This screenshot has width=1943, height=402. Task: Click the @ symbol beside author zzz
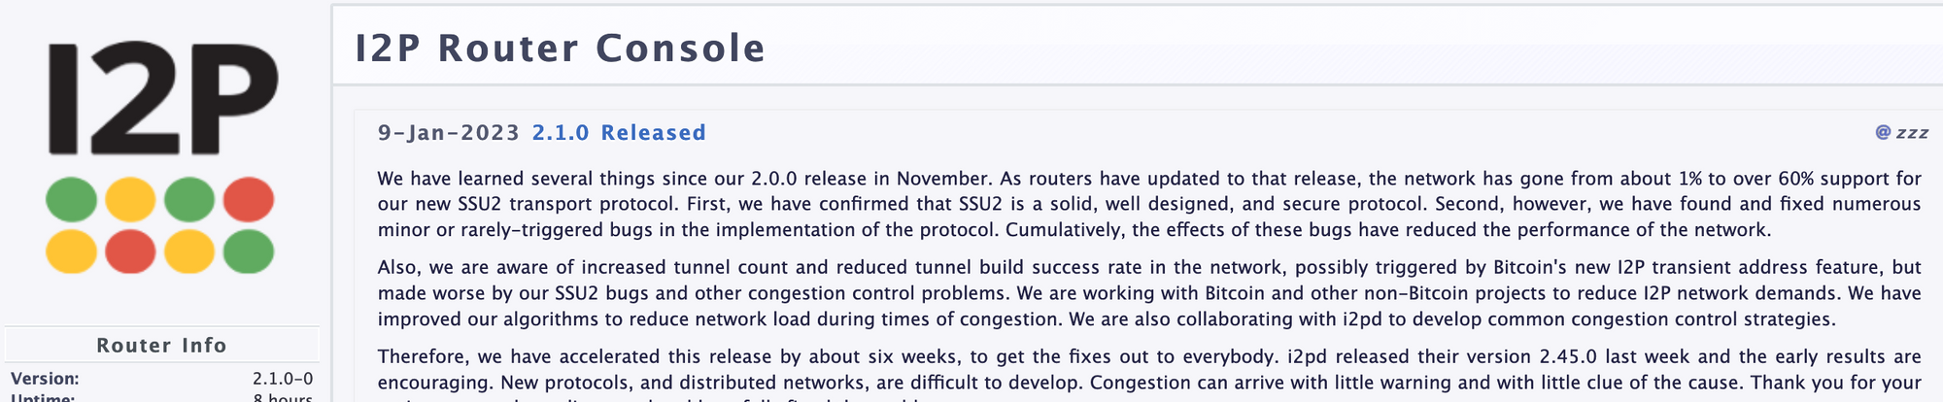point(1882,133)
